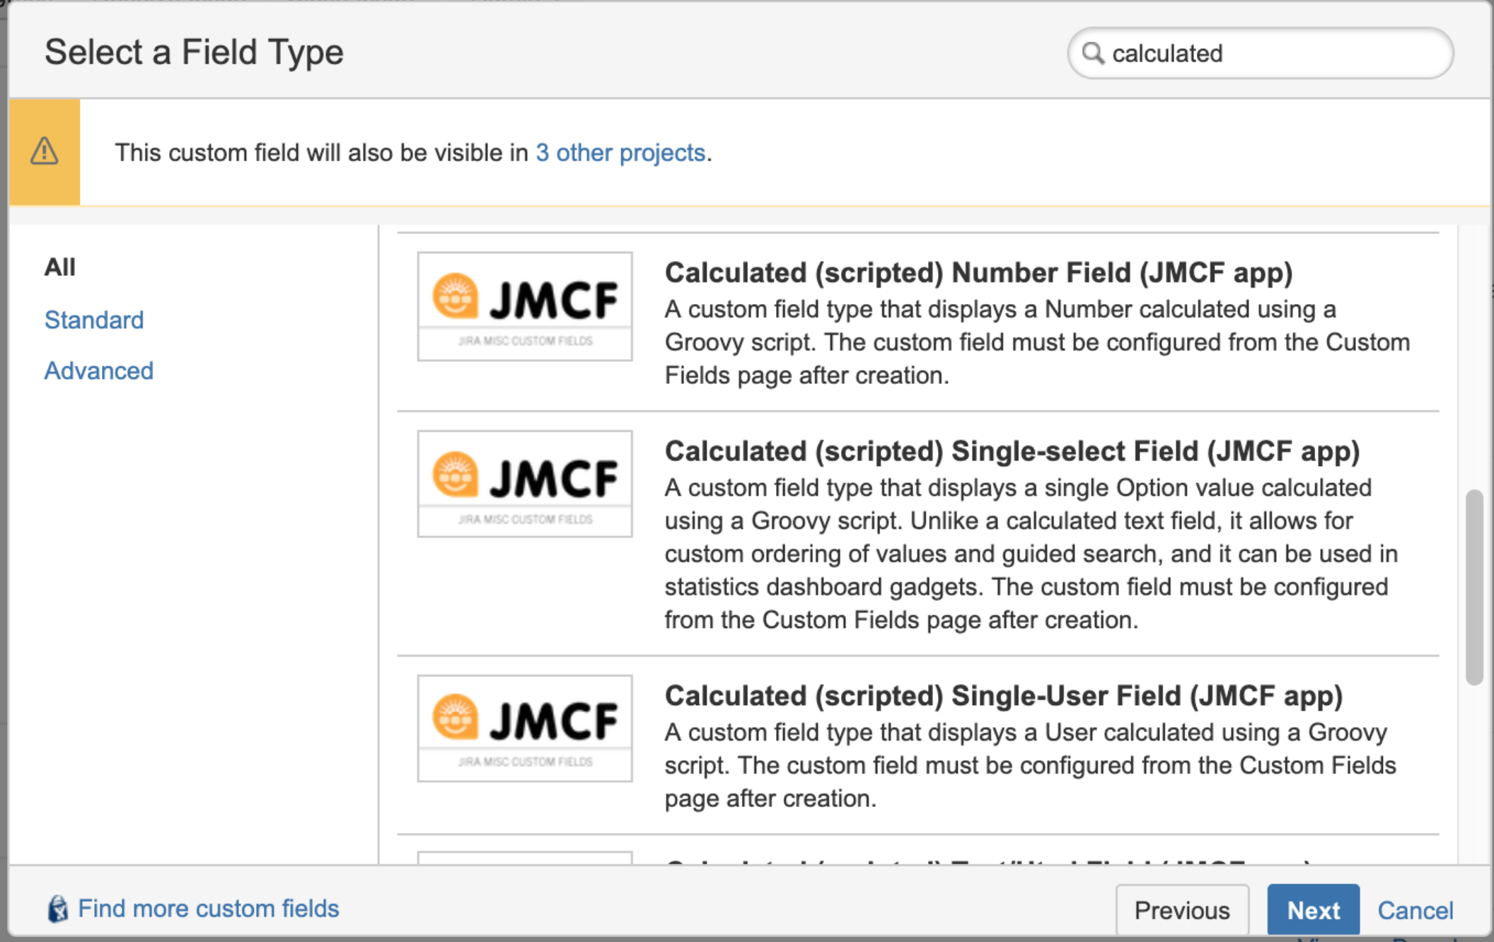
Task: Click the field list scrollbar thumb
Action: [x=1474, y=587]
